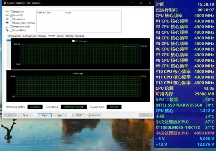The image size is (216, 151).
Task: Click the blue graph selector bar slider
Action: tap(9, 40)
